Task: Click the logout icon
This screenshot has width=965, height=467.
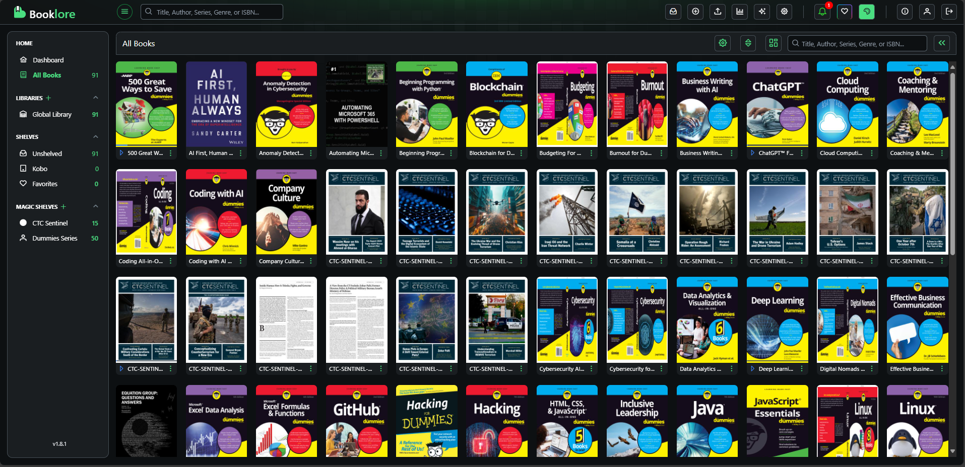Action: click(949, 12)
